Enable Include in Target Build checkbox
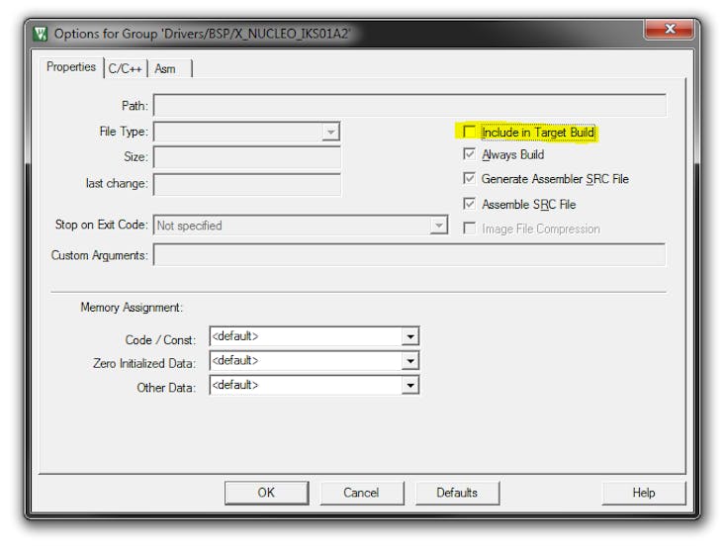The width and height of the screenshot is (724, 549). [x=469, y=132]
